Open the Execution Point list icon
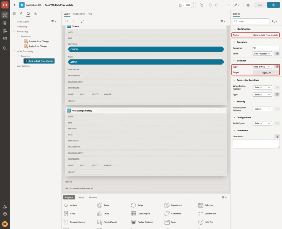 pos(277,54)
